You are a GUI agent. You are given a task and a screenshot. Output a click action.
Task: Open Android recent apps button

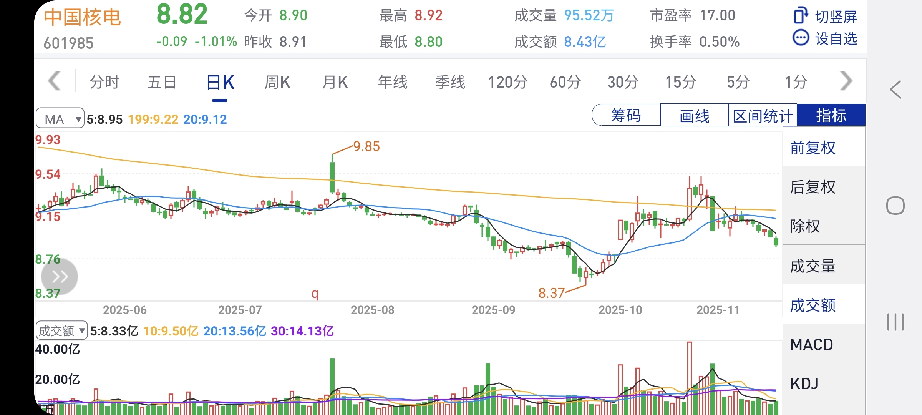(895, 322)
